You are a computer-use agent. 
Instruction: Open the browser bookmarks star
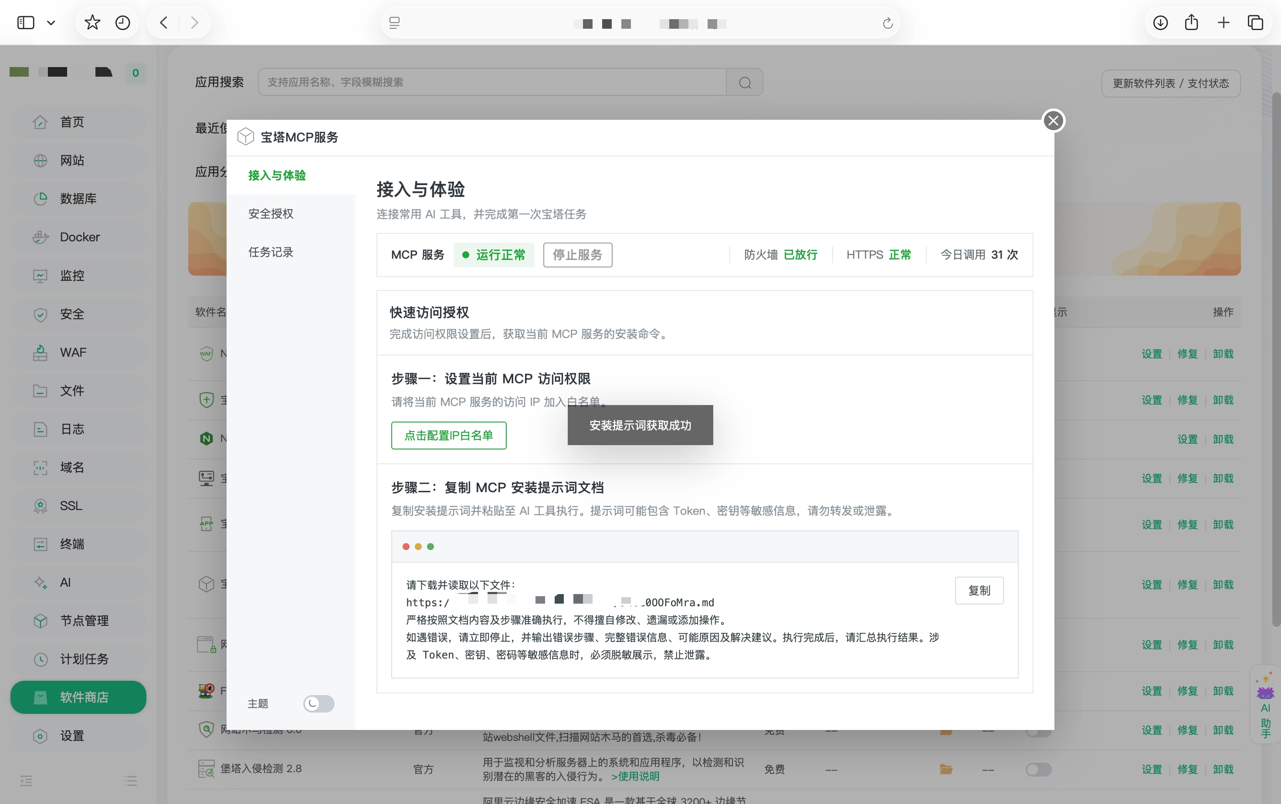click(92, 23)
